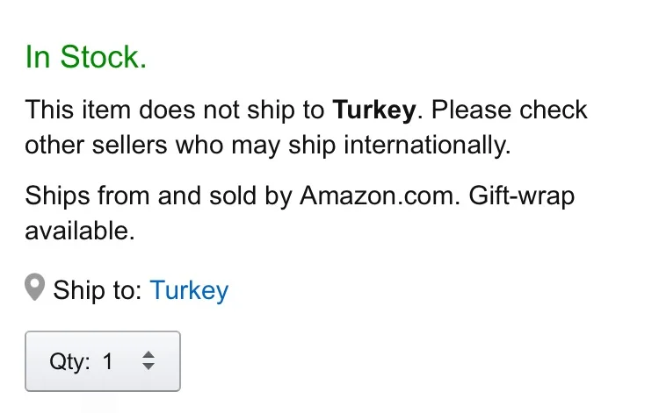The height and width of the screenshot is (413, 659).
Task: Click the "Please check" text
Action: point(510,111)
